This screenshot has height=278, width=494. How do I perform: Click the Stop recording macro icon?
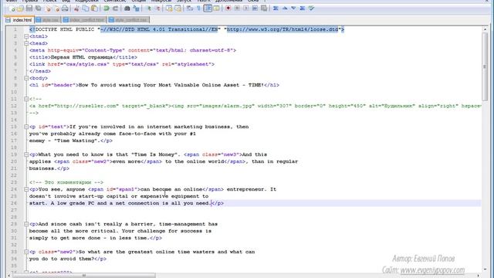point(237,8)
